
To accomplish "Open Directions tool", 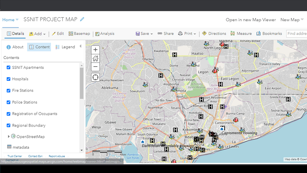I will point(214,34).
